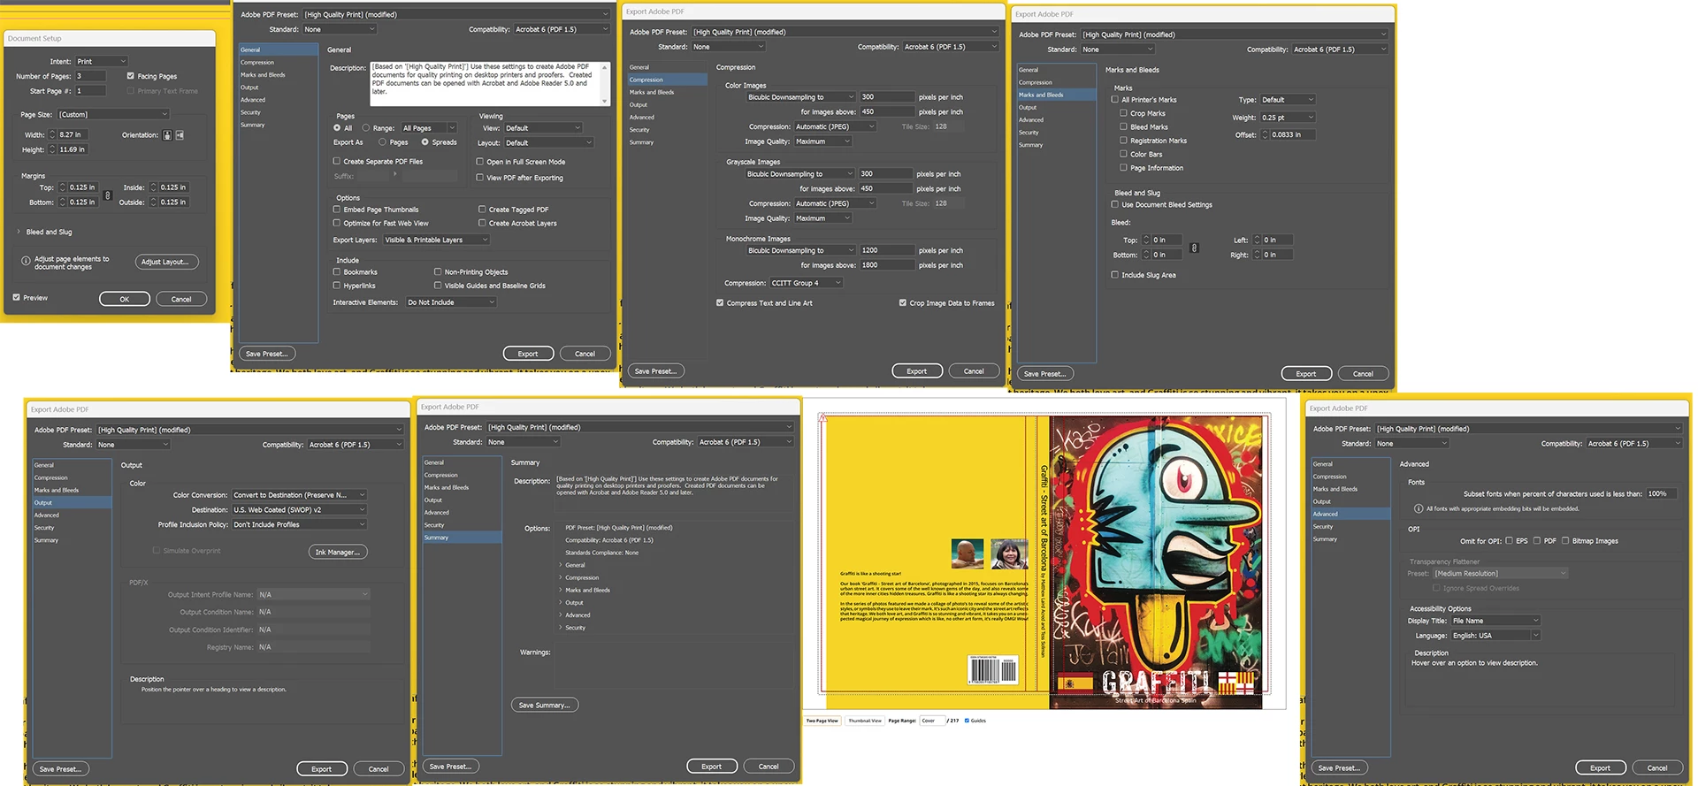Enable Hyperlinks under Include
This screenshot has height=786, width=1698.
click(337, 286)
